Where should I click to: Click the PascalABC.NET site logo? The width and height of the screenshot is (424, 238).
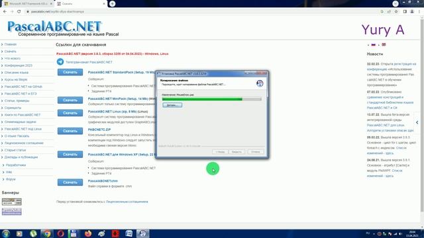click(x=54, y=26)
